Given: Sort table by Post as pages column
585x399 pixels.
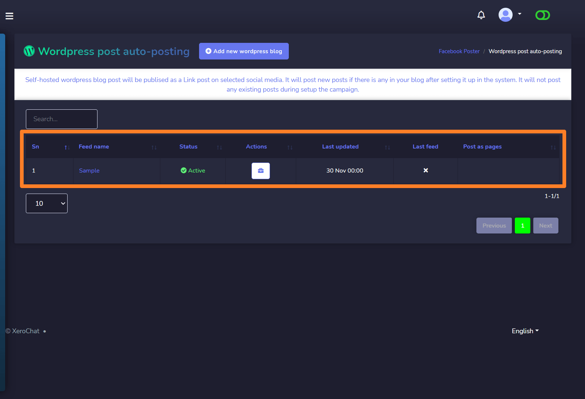Looking at the screenshot, I should (x=509, y=147).
